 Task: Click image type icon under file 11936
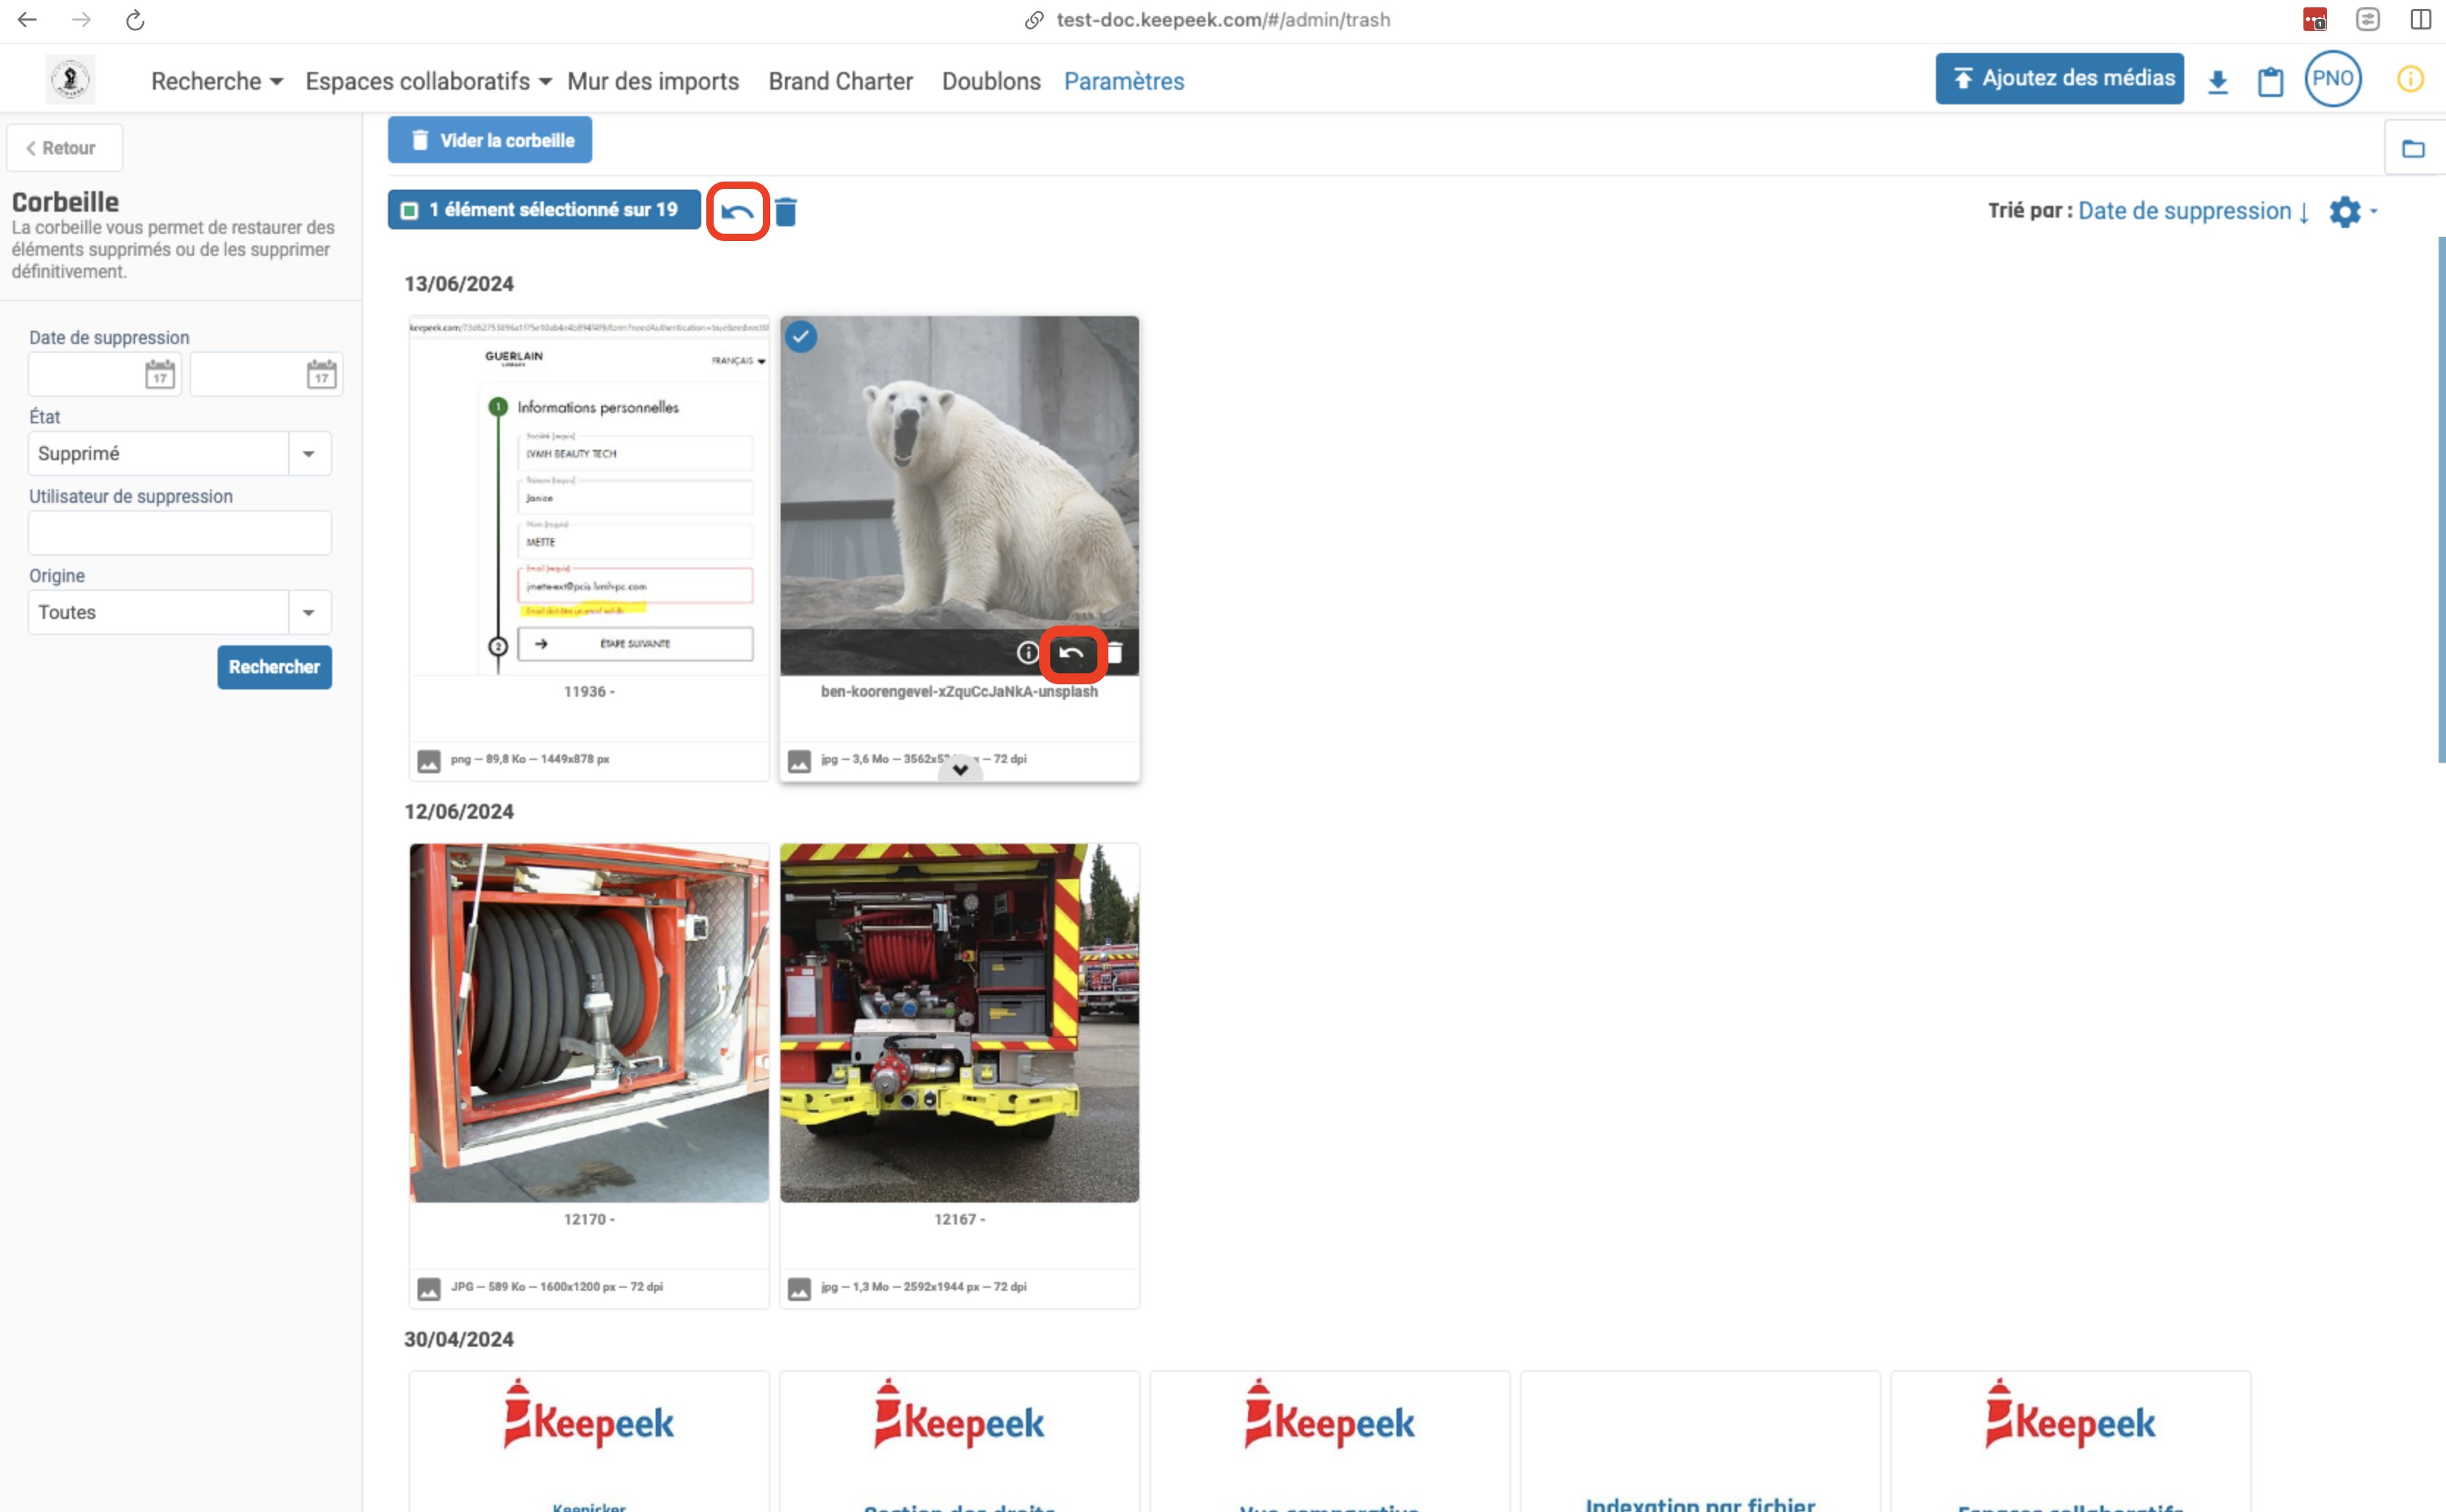(428, 761)
